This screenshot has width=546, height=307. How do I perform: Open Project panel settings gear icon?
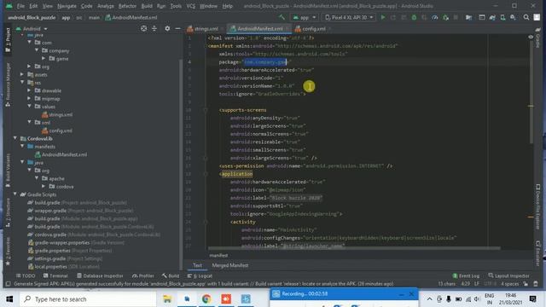[167, 28]
